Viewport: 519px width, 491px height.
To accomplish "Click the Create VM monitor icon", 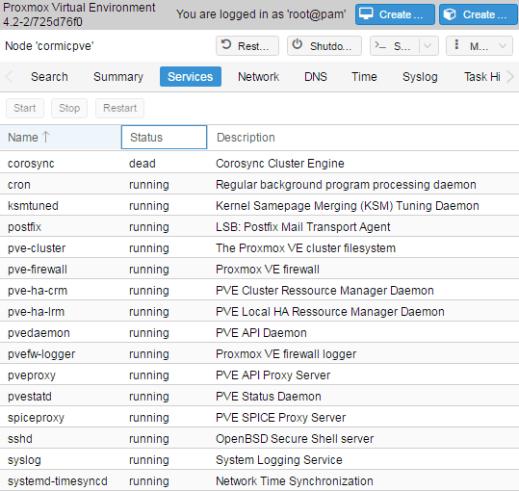I will [366, 13].
